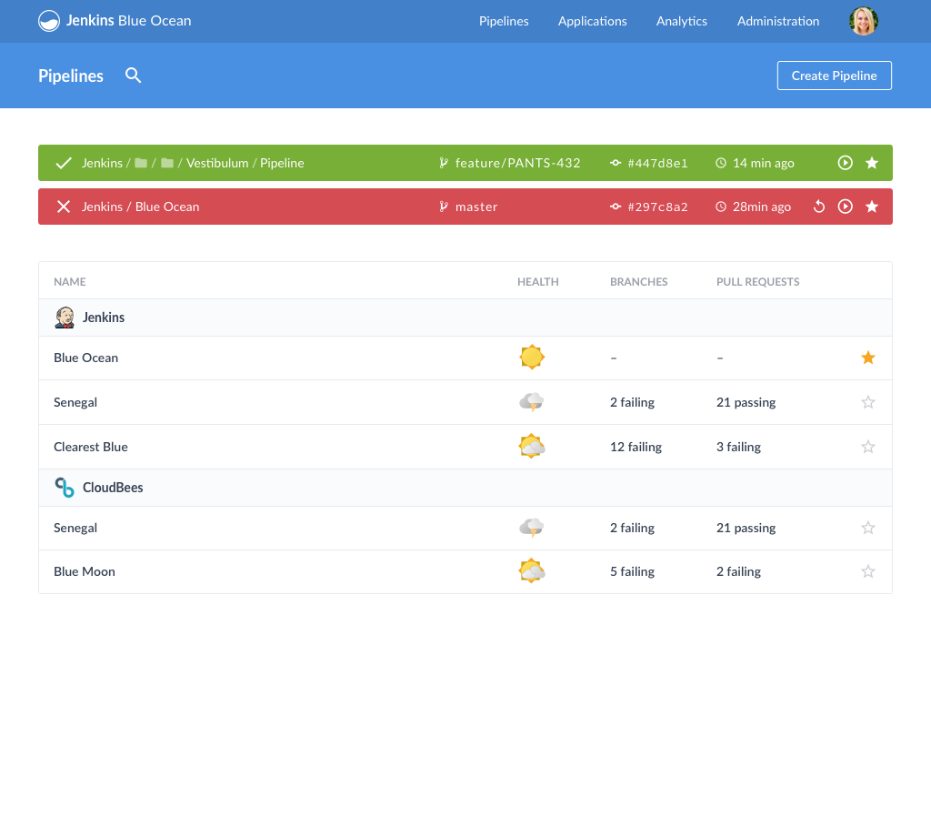The height and width of the screenshot is (837, 931).
Task: Go to the Administration menu item
Action: [777, 21]
